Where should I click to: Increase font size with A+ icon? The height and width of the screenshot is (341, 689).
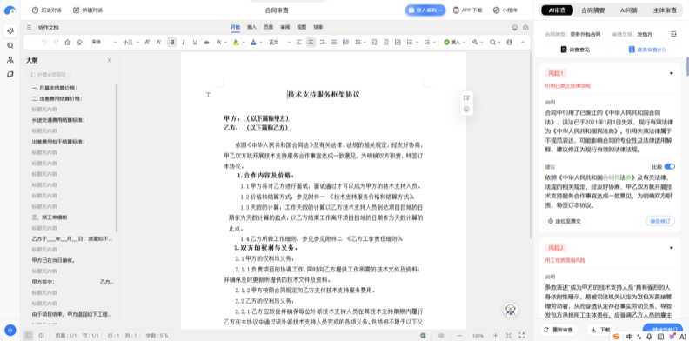(147, 42)
